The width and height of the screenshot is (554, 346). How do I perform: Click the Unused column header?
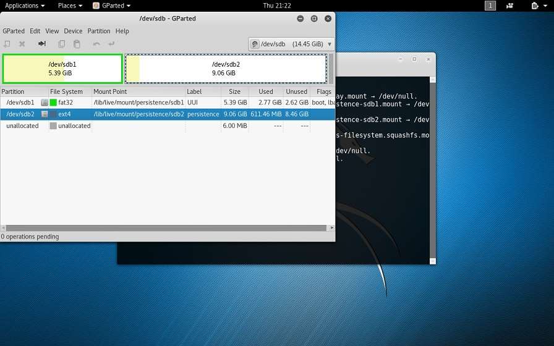pyautogui.click(x=296, y=91)
